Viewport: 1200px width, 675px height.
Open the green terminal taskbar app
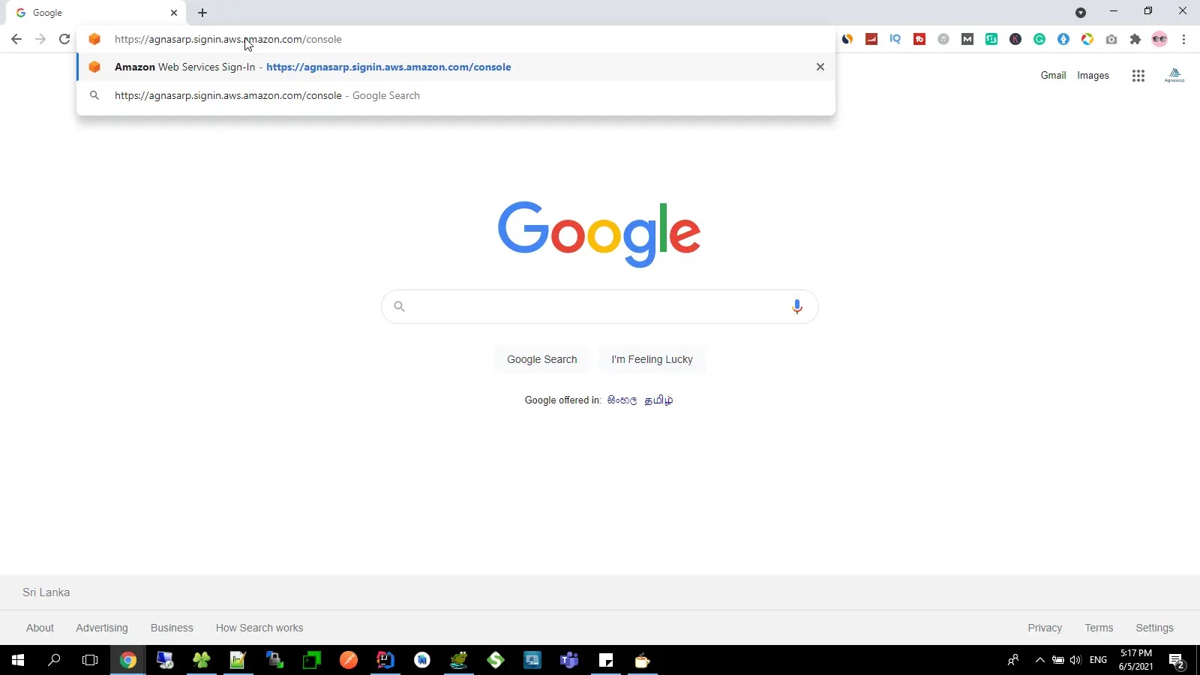[x=312, y=660]
